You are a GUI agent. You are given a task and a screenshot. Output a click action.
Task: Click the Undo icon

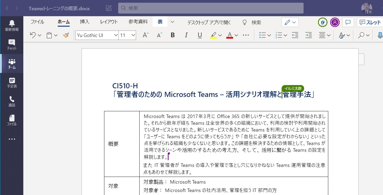pos(33,35)
